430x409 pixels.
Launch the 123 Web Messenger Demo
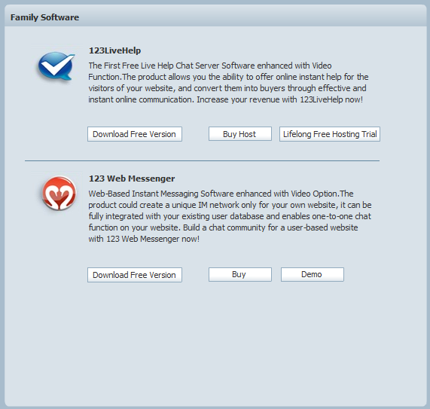tap(312, 275)
